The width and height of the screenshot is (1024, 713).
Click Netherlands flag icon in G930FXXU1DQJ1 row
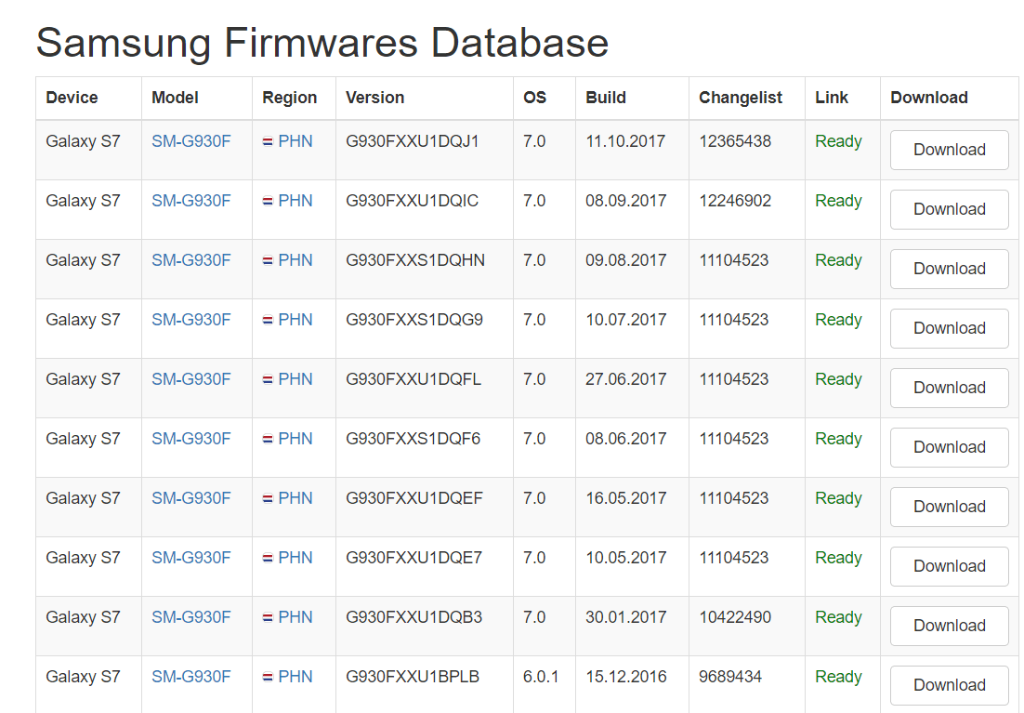268,142
